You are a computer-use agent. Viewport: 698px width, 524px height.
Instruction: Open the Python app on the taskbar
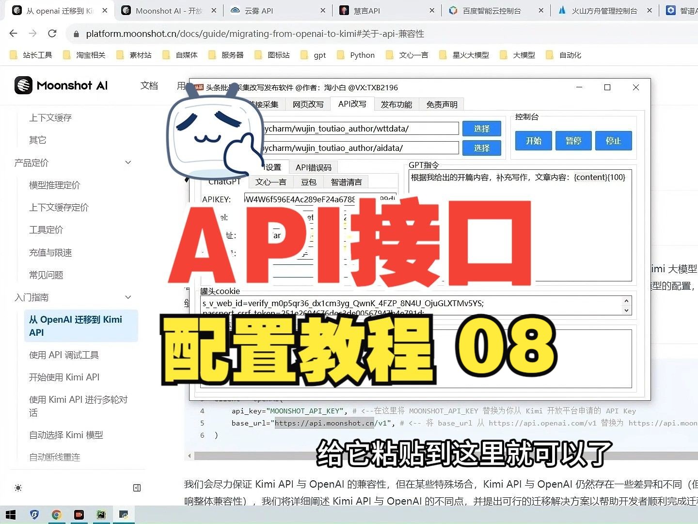pyautogui.click(x=124, y=515)
